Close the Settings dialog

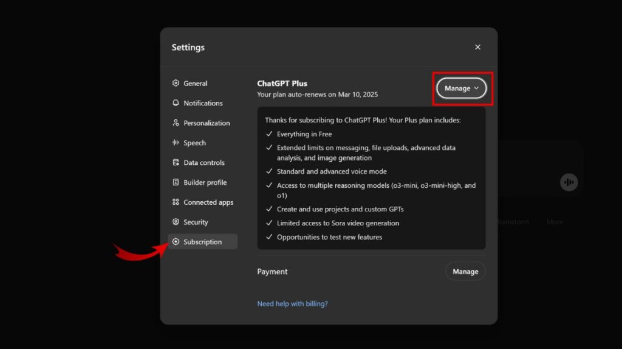(x=477, y=47)
